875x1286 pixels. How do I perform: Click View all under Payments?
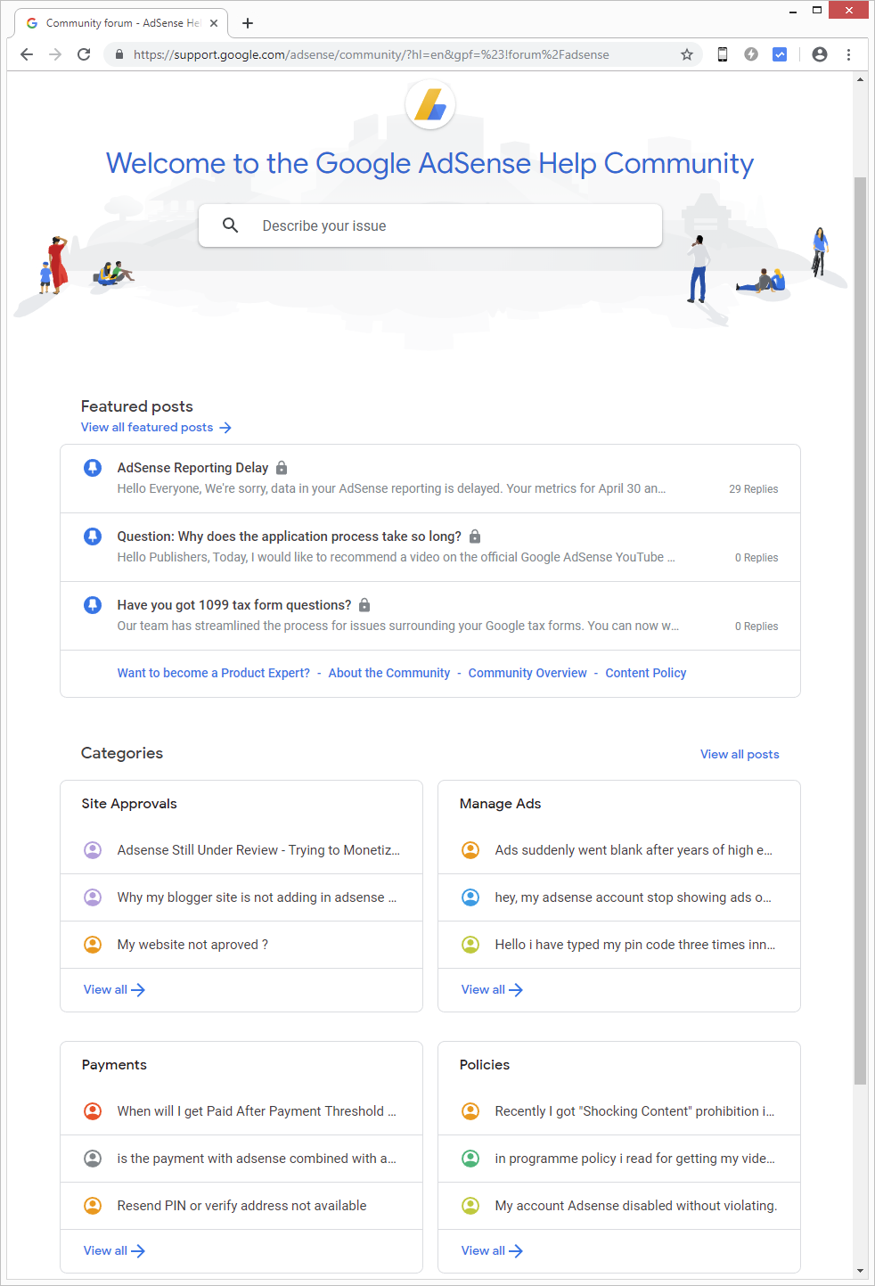[114, 1251]
